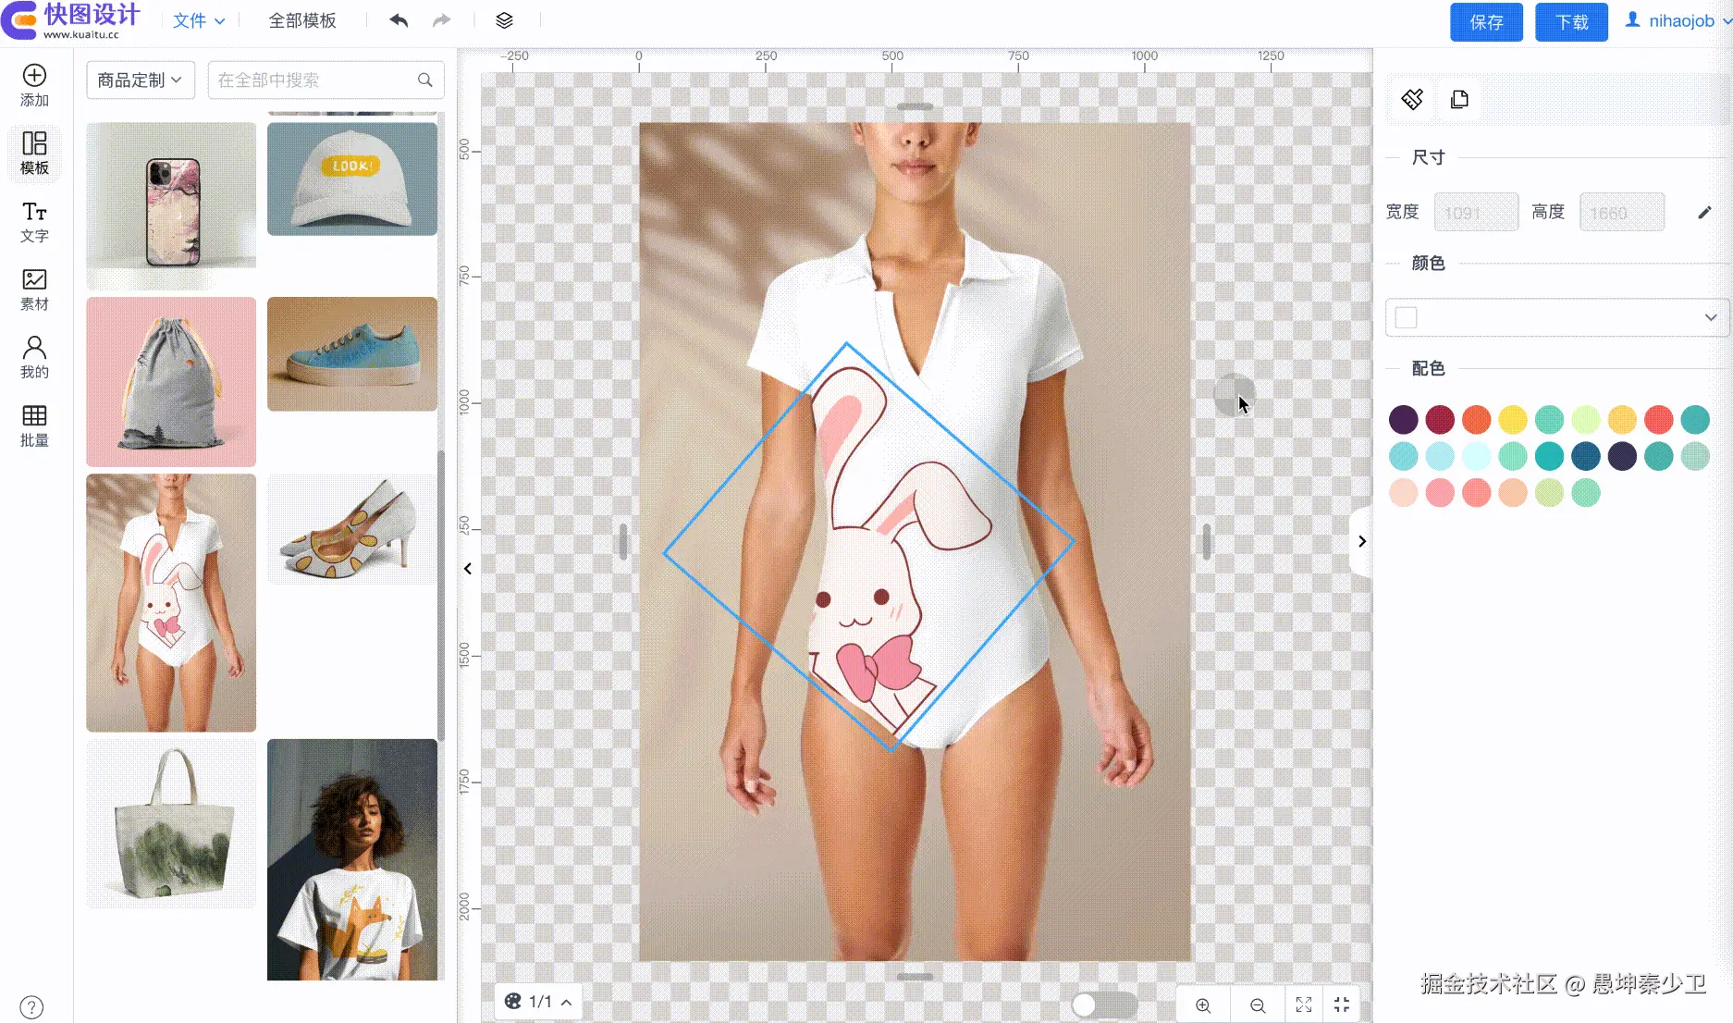
Task: Redo the last undone action
Action: coord(441,20)
